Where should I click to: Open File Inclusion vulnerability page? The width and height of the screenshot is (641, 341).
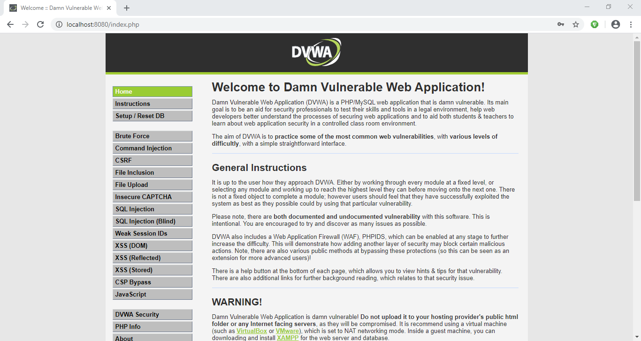[x=153, y=173]
